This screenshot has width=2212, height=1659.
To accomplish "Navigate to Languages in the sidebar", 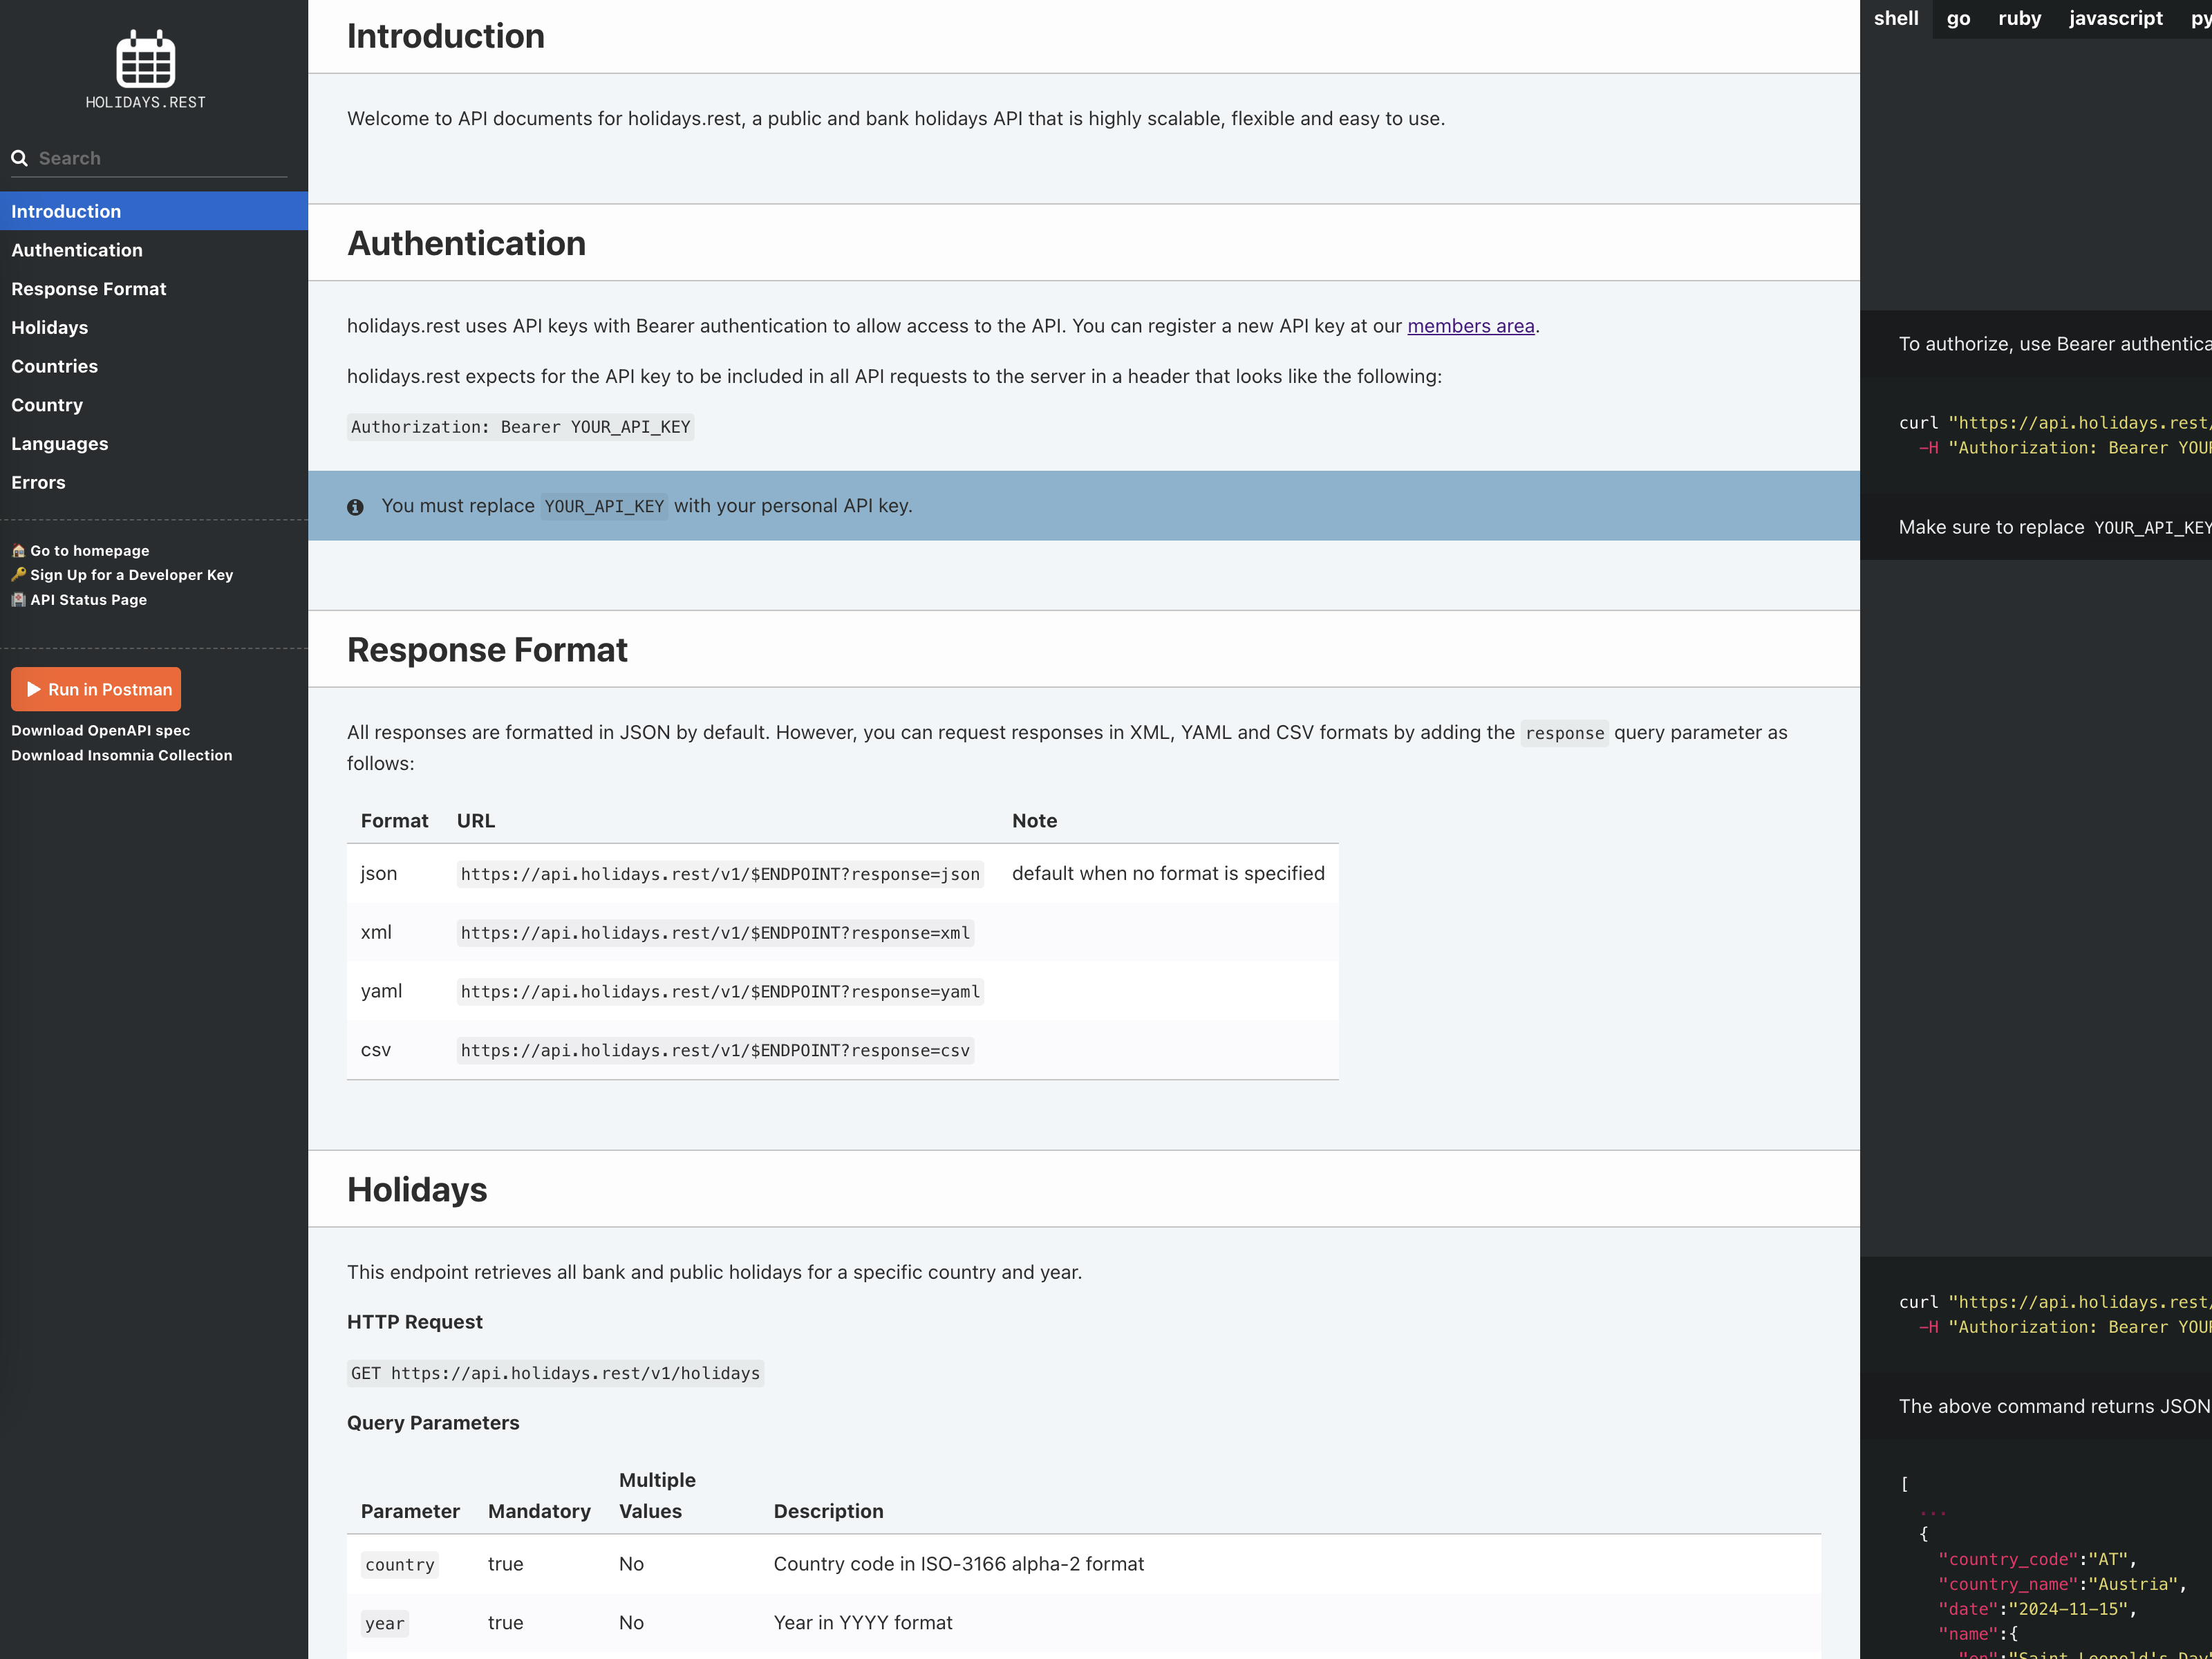I will (x=154, y=443).
